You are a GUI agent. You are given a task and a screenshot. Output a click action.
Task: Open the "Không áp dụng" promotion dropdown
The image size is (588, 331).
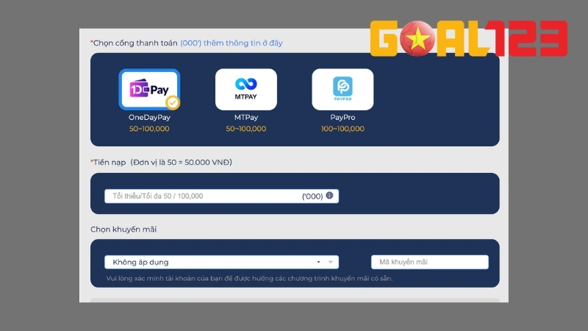(x=222, y=262)
